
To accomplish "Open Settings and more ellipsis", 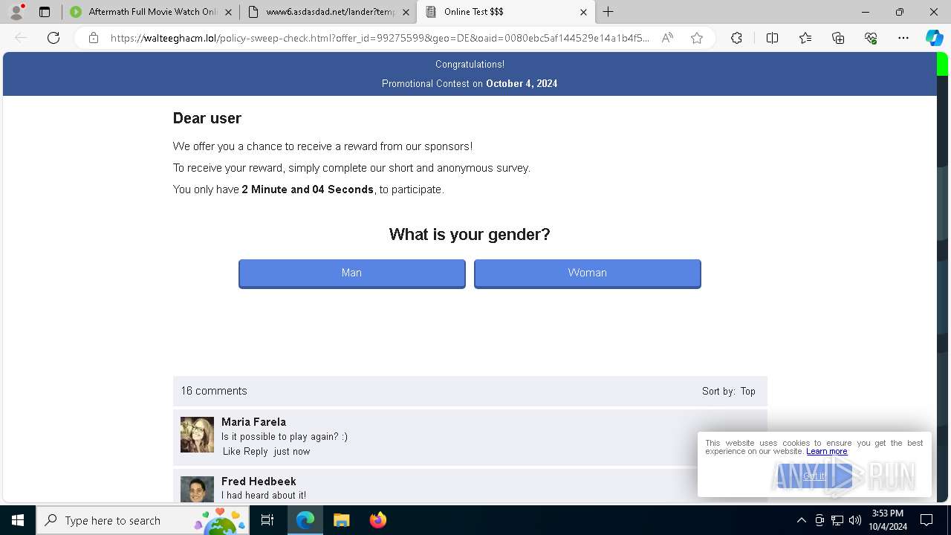I will (903, 38).
